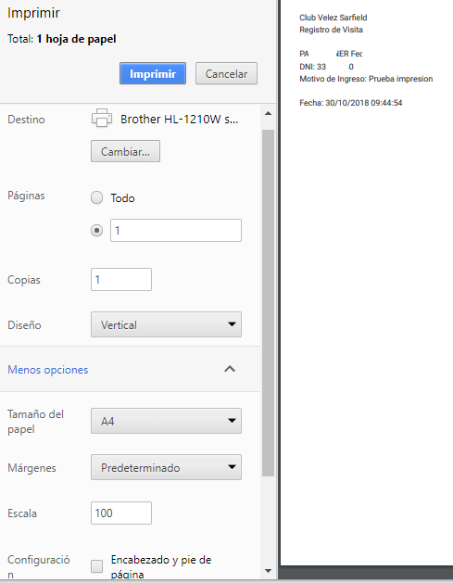Click the scrollbar down arrow
Screen dimensions: 453x583
click(x=268, y=571)
